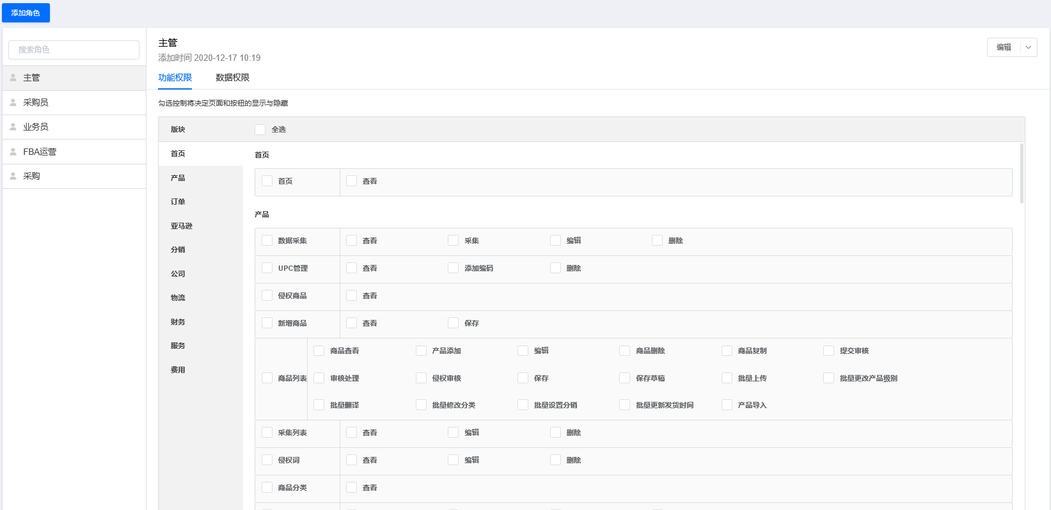
Task: Toggle the 全选 select-all checkbox
Action: click(260, 129)
